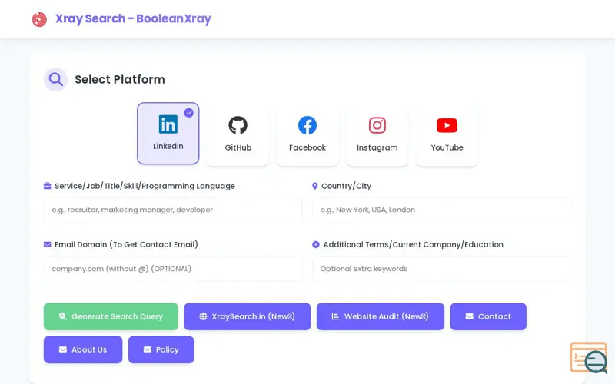Choose the YouTube platform card
This screenshot has width=615, height=384.
[447, 135]
